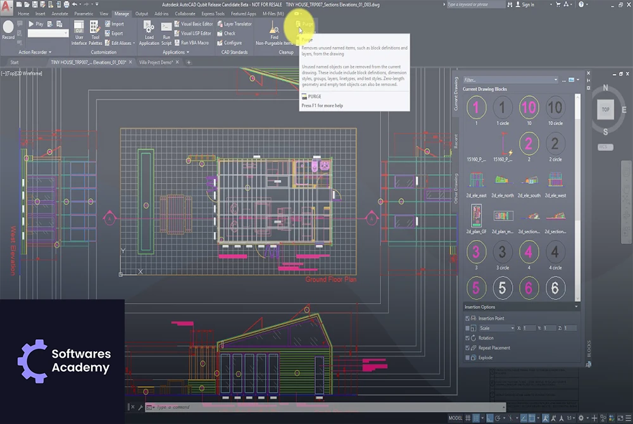Image resolution: width=633 pixels, height=424 pixels.
Task: Open the blocks view options dropdown arrow
Action: pyautogui.click(x=578, y=80)
